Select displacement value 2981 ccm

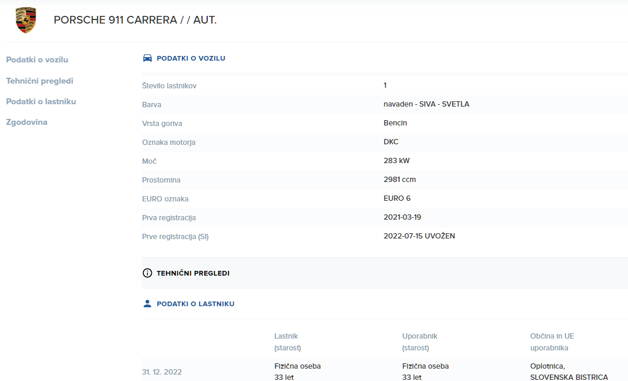click(x=399, y=180)
